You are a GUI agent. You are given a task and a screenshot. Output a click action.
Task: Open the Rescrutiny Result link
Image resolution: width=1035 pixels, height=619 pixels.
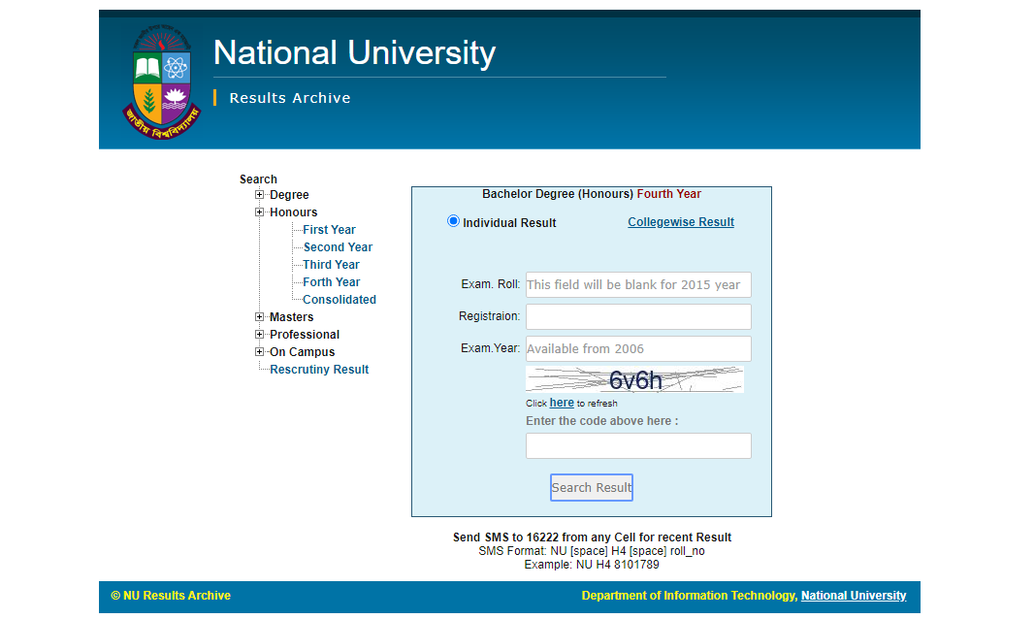[319, 370]
